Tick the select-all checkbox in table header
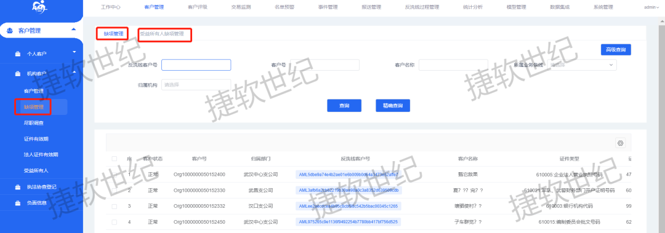Screen dimensions: 665x233 point(114,159)
